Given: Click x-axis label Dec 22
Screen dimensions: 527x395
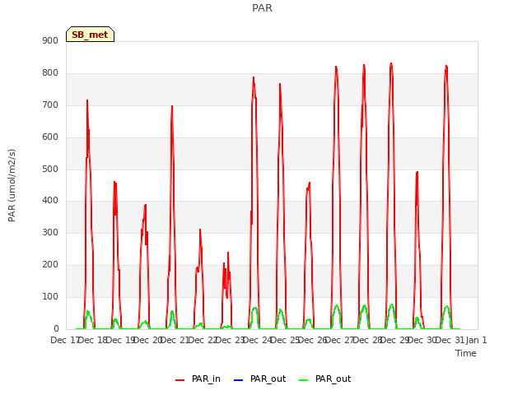Looking at the screenshot, I should [203, 340].
